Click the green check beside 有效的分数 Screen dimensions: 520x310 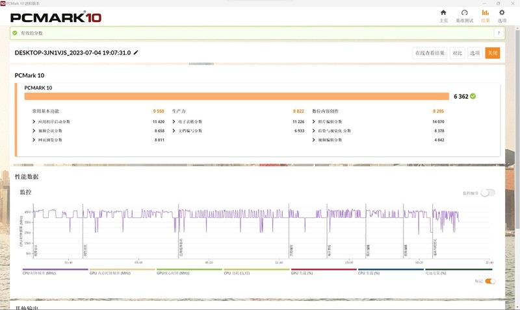click(x=15, y=33)
